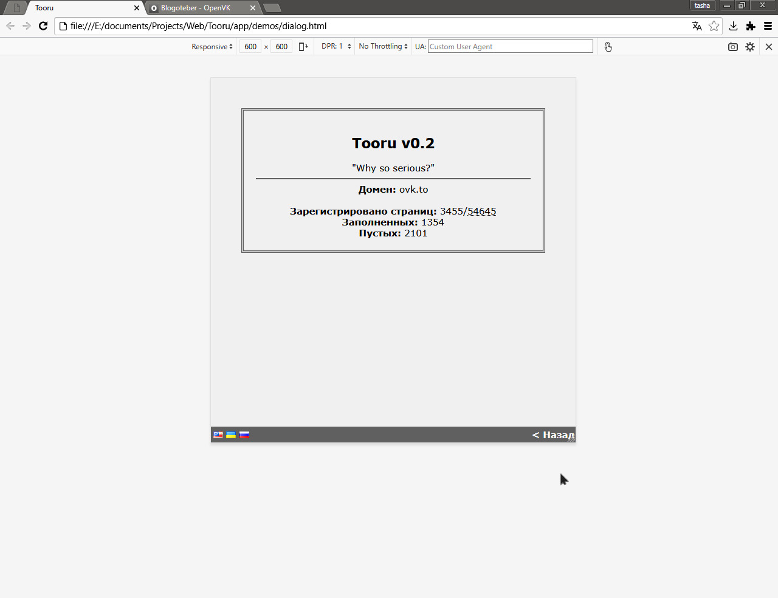
Task: Click the domain value ovk.to
Action: 414,190
